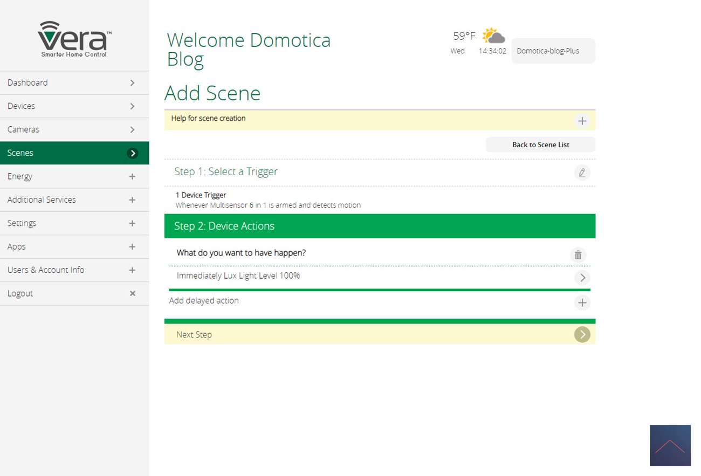Expand the Help for scene creation panel
Viewport: 701px width, 476px height.
tap(582, 121)
